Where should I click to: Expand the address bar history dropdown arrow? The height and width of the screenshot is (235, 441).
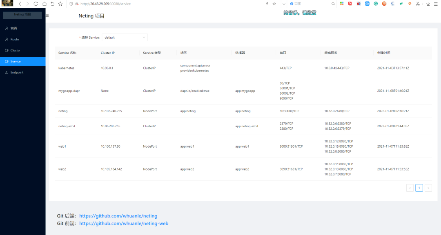[x=284, y=4]
